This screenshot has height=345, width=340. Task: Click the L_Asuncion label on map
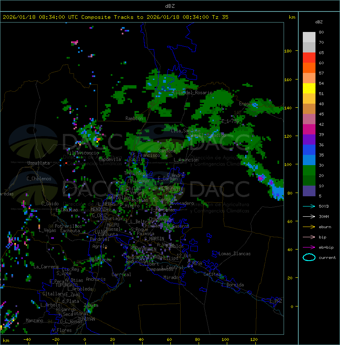pos(186,160)
